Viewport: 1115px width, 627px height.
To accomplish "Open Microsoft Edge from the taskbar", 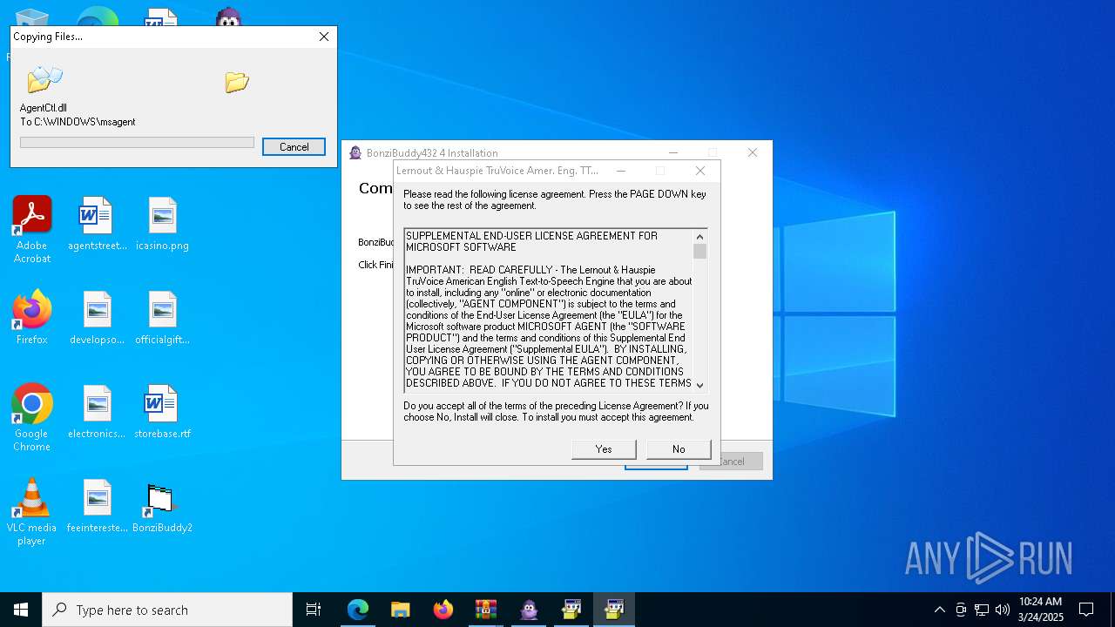I will tap(358, 610).
